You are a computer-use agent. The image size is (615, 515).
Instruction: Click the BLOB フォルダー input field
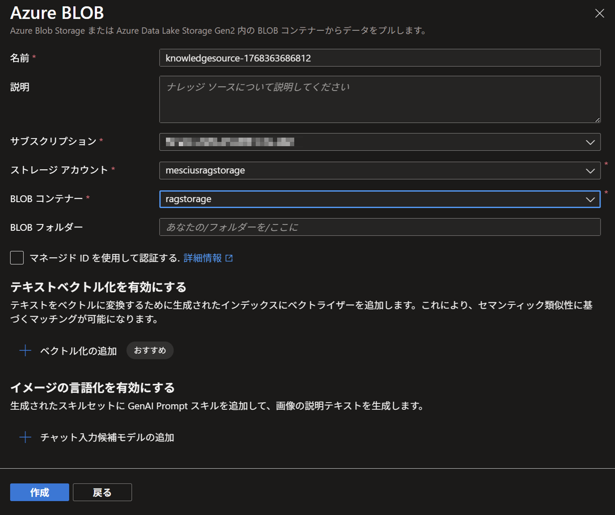(379, 227)
